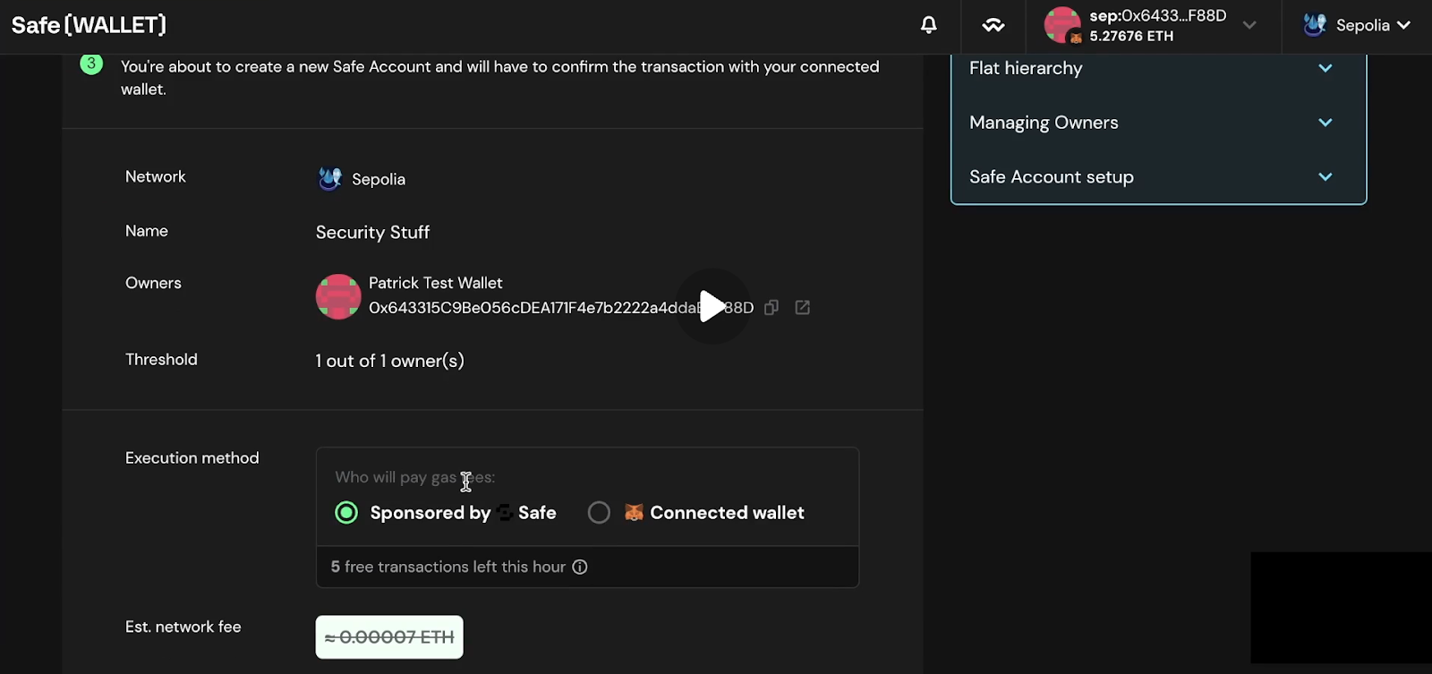Viewport: 1432px width, 674px height.
Task: Click the connected wallet avatar in header
Action: coord(1062,25)
